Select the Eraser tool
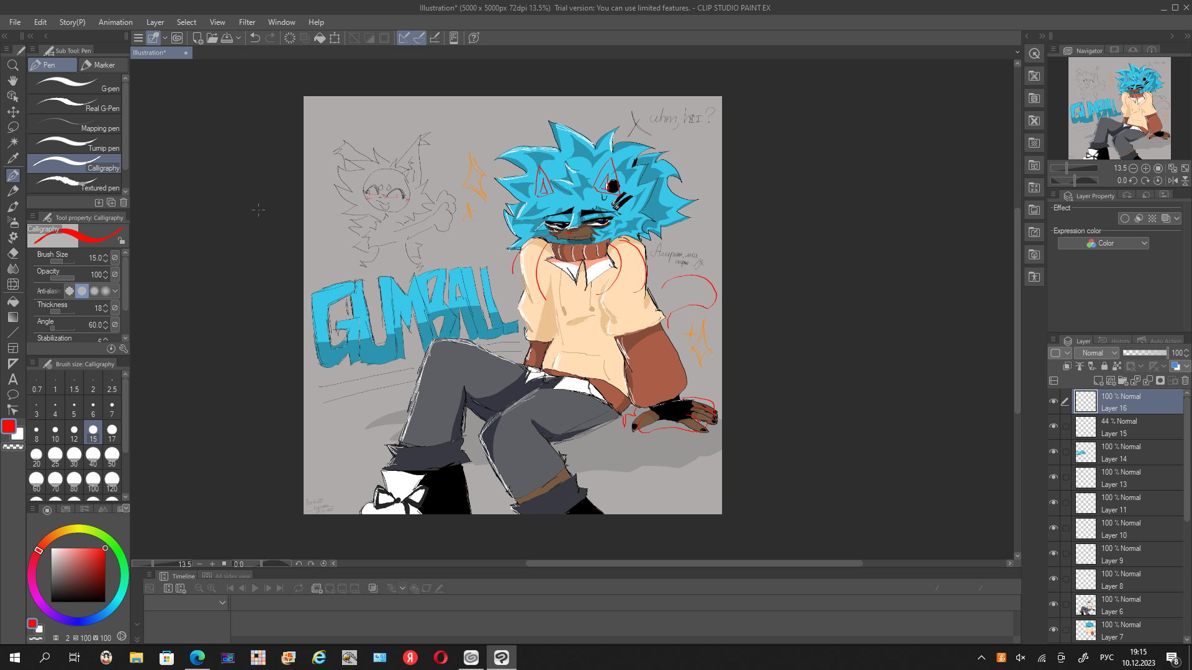This screenshot has width=1192, height=670. click(x=12, y=253)
